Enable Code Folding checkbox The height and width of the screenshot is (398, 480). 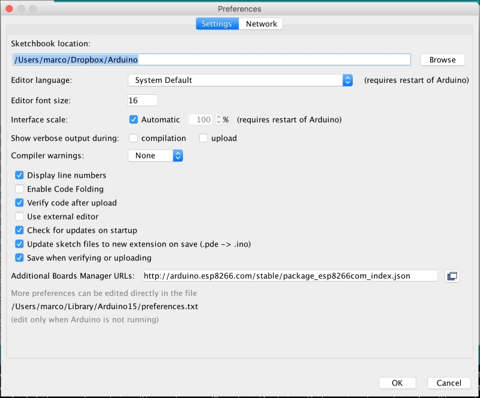(x=20, y=189)
